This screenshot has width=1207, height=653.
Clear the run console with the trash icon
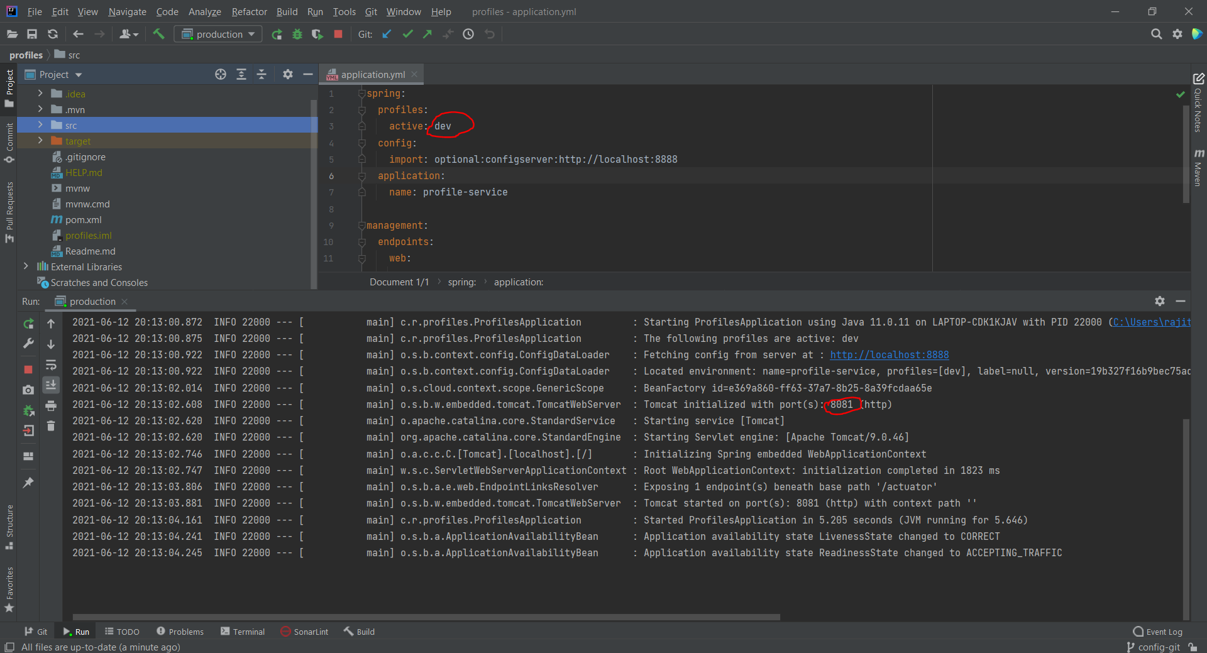point(51,425)
